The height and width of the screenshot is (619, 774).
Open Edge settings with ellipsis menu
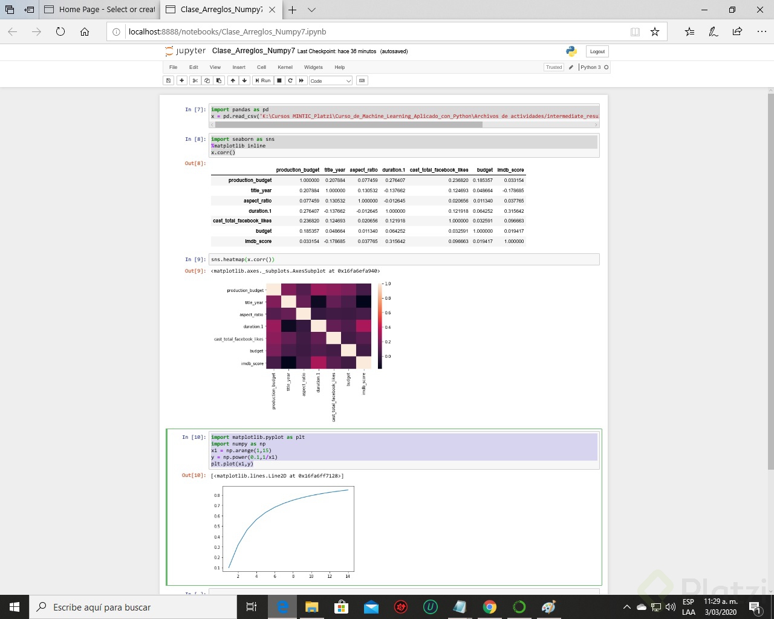pos(761,31)
